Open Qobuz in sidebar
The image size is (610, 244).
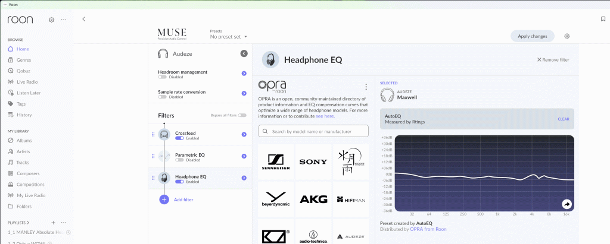point(23,71)
